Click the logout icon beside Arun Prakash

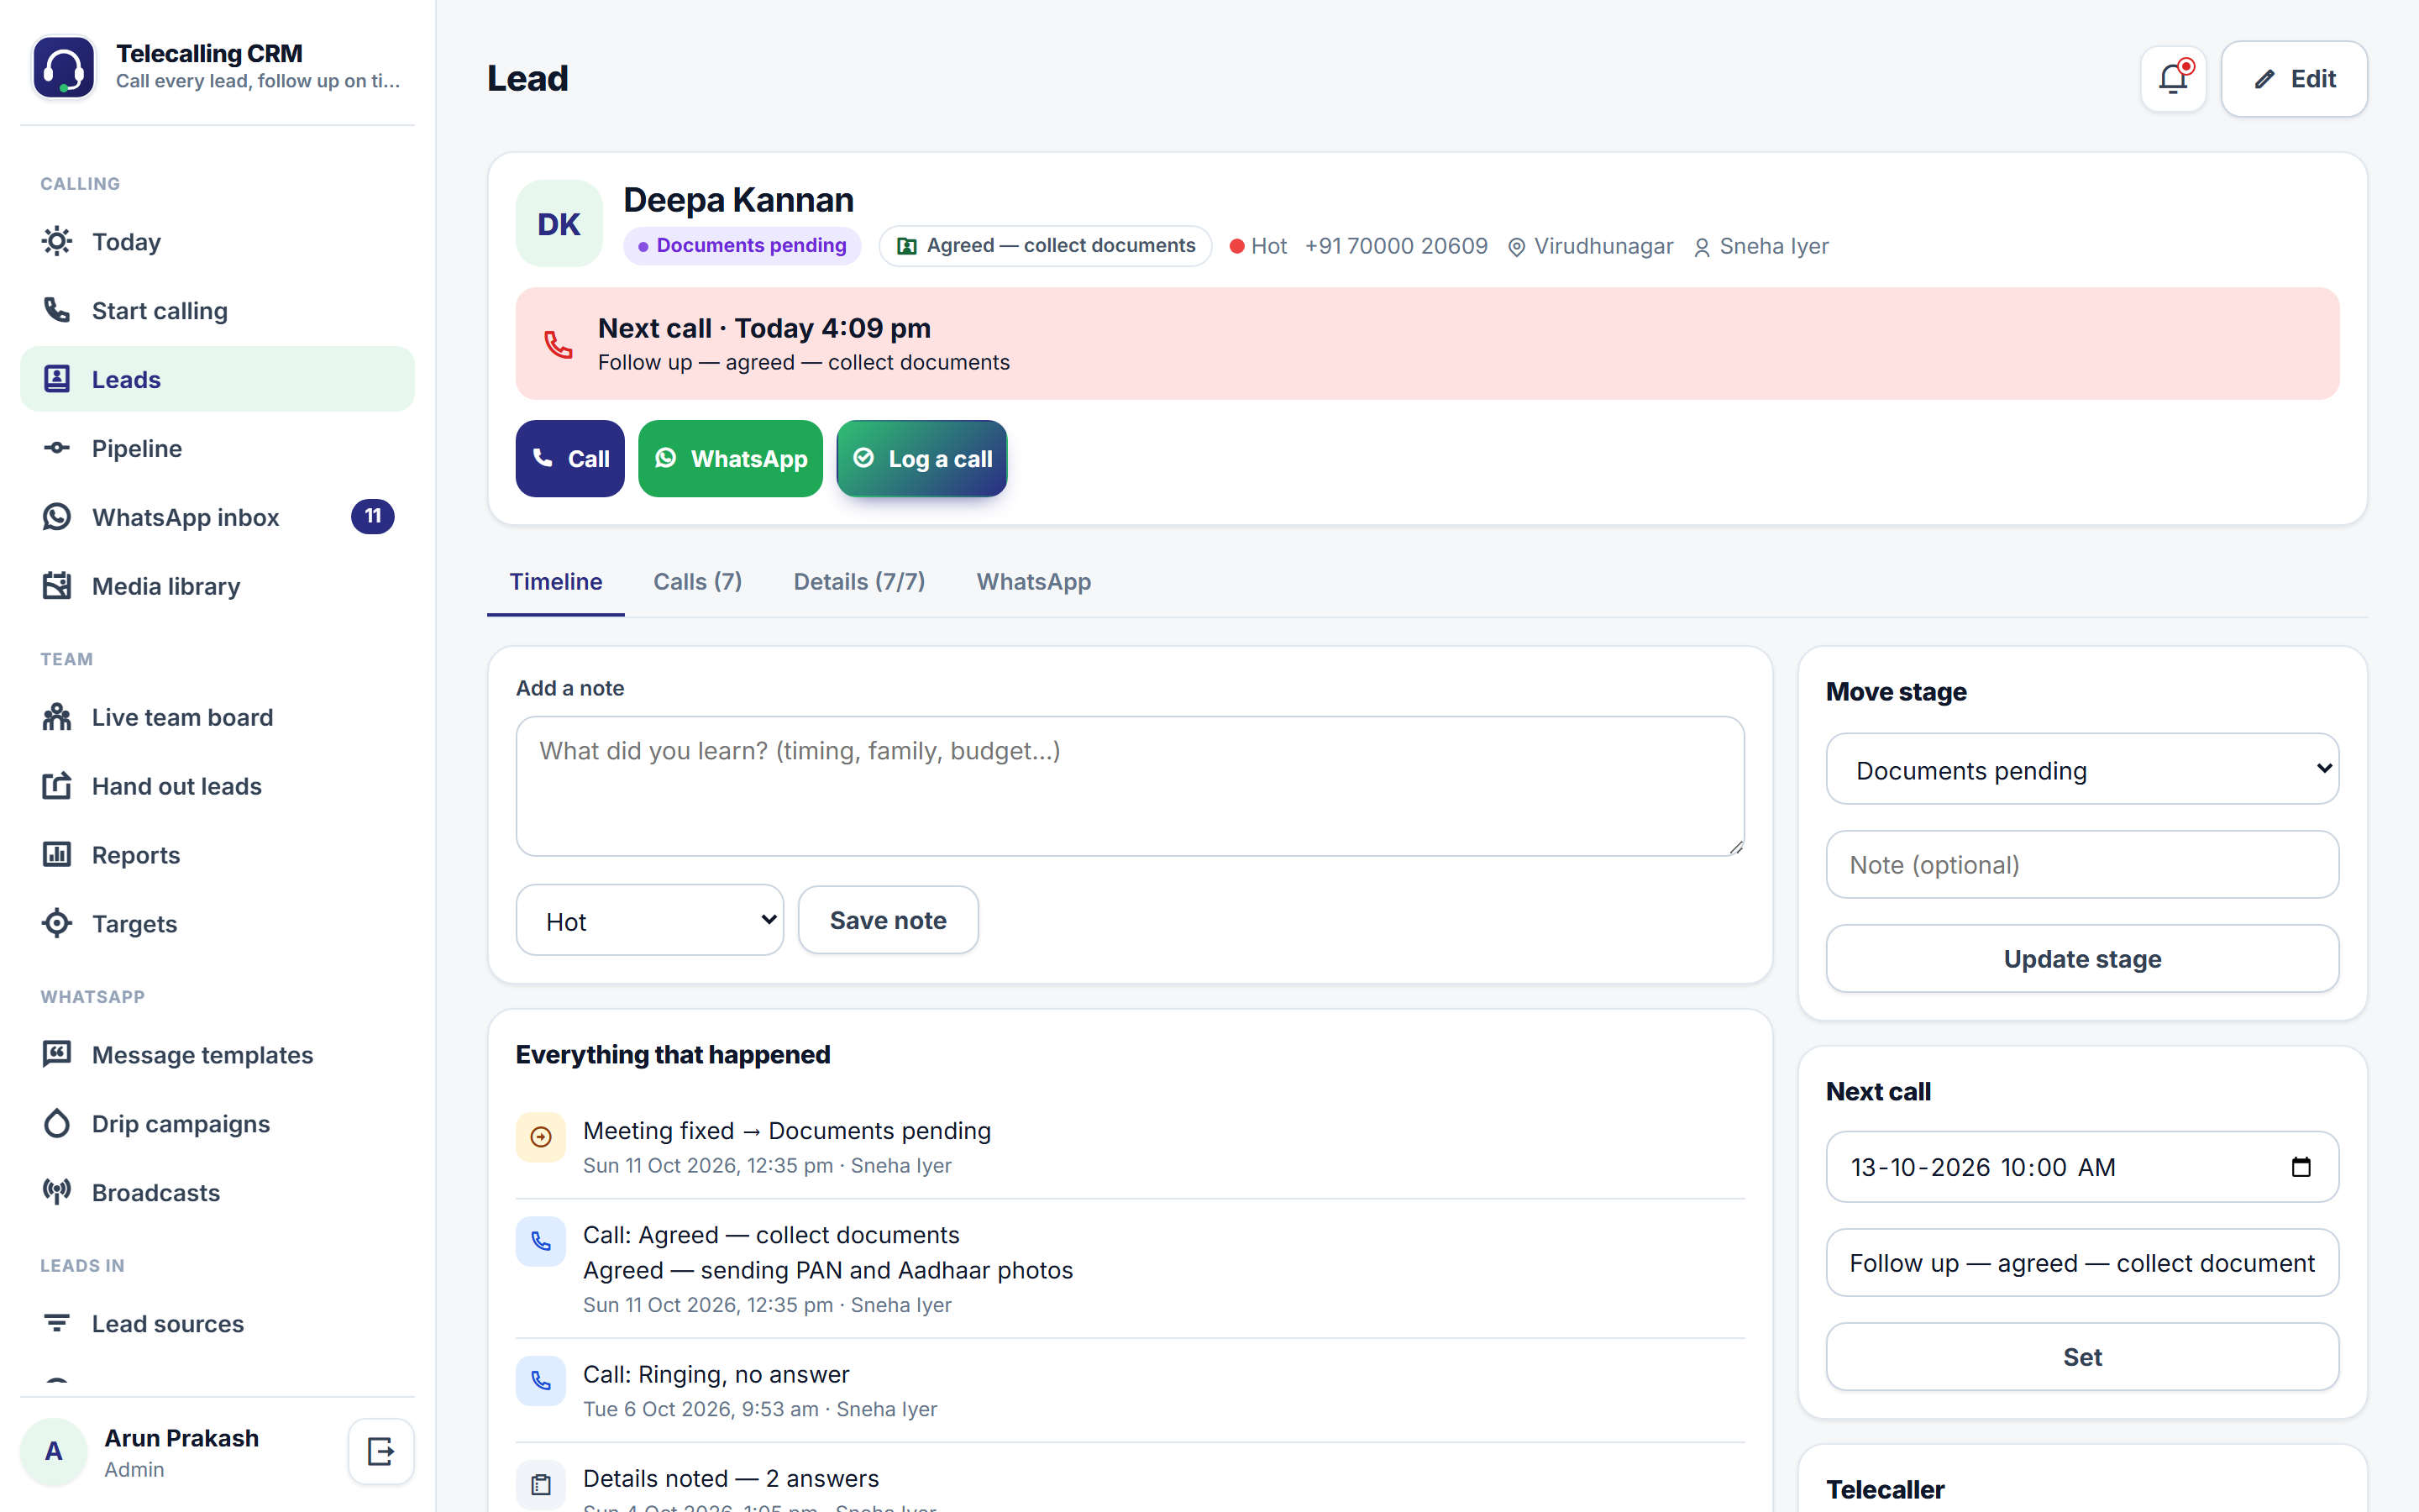coord(380,1451)
